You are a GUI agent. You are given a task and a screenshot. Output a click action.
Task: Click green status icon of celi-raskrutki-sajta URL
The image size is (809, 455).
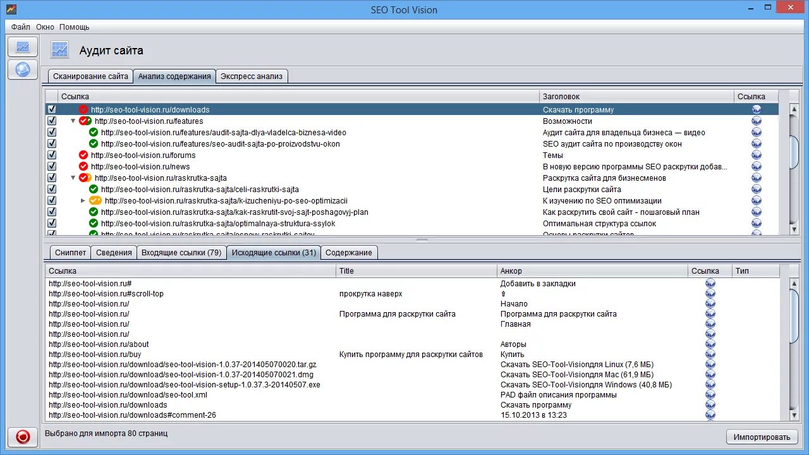pyautogui.click(x=94, y=189)
